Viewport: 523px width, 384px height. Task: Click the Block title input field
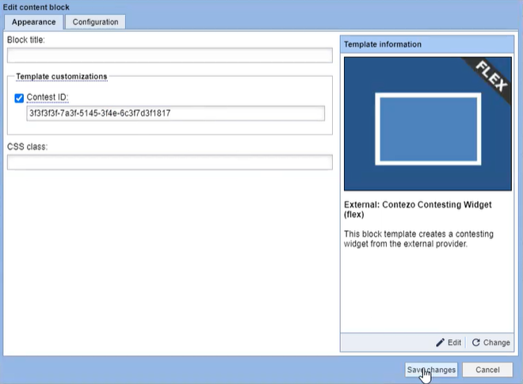click(x=170, y=55)
